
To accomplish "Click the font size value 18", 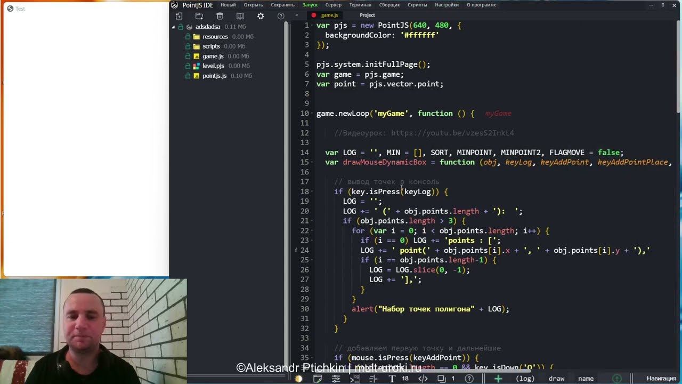I will 405,379.
